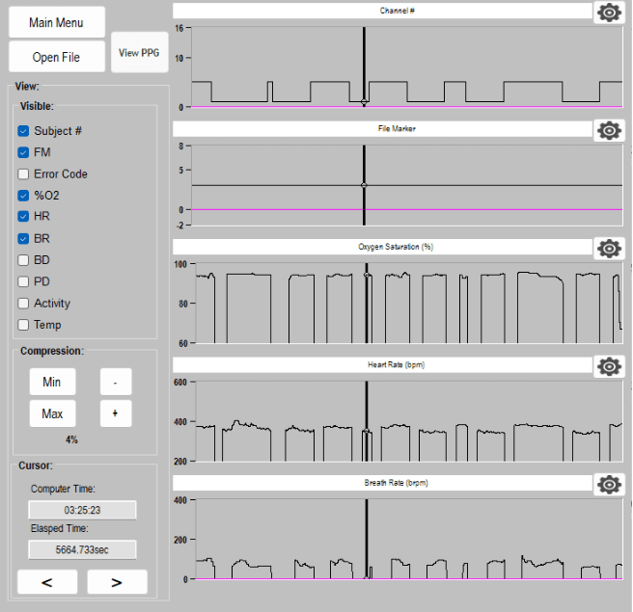Decrease compression with minus button
Image resolution: width=633 pixels, height=612 pixels.
click(x=116, y=383)
